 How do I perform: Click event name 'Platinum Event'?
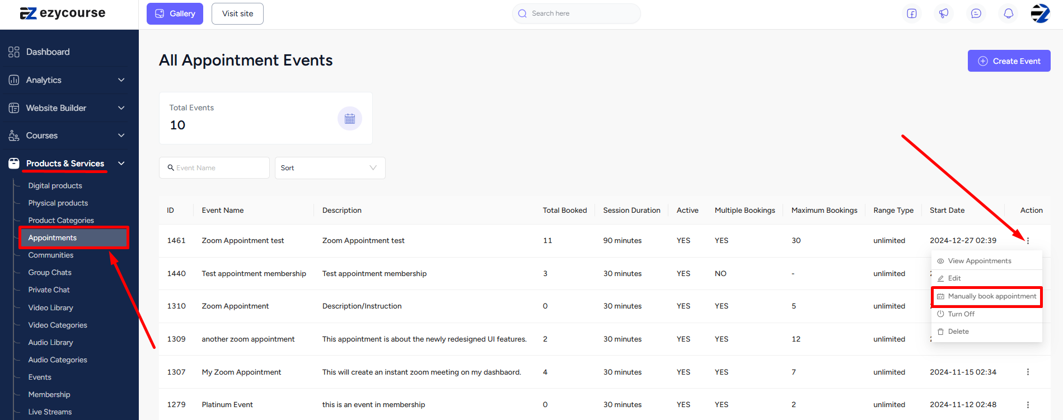point(227,405)
